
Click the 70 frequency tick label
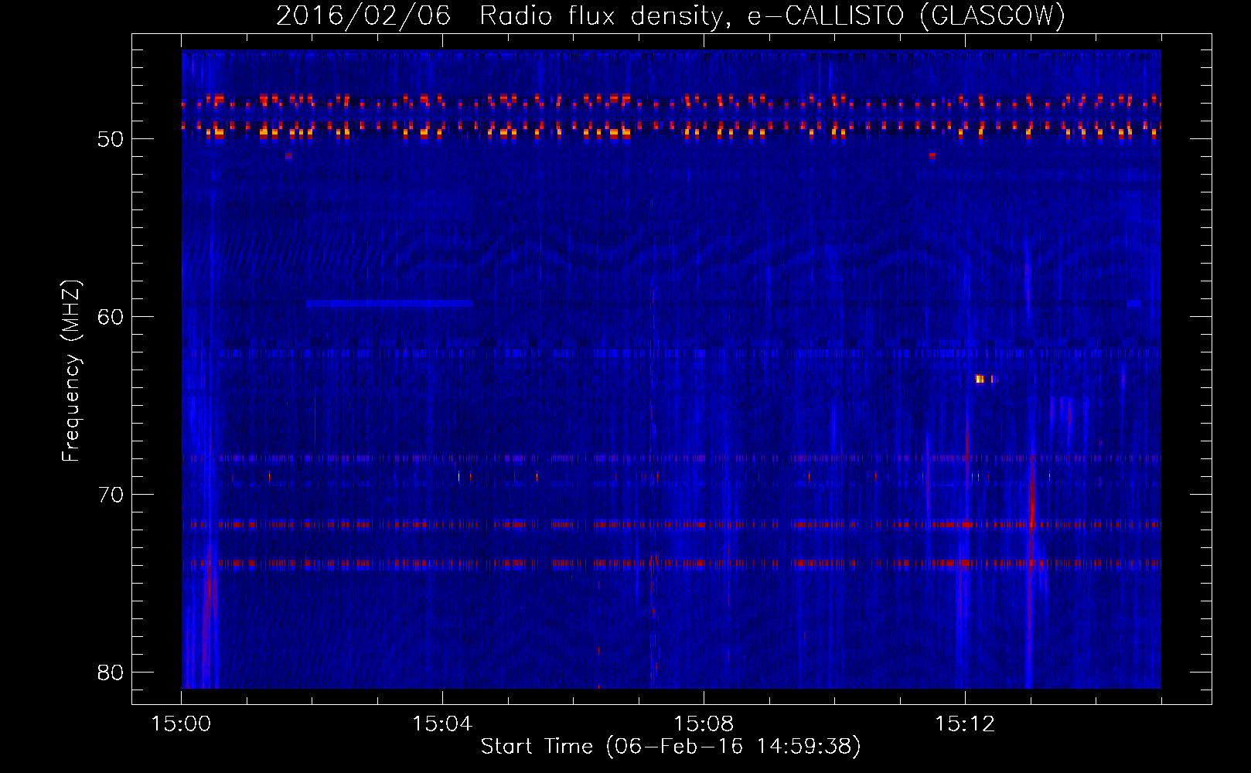111,495
